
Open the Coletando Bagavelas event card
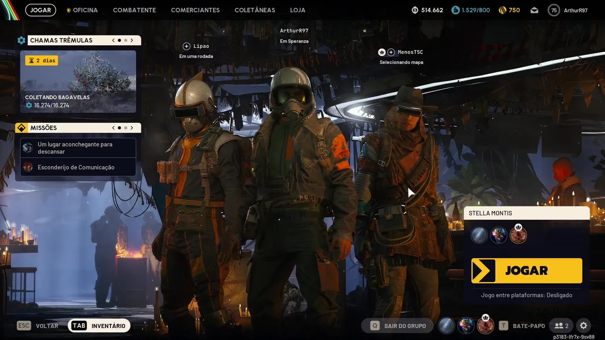(x=78, y=82)
